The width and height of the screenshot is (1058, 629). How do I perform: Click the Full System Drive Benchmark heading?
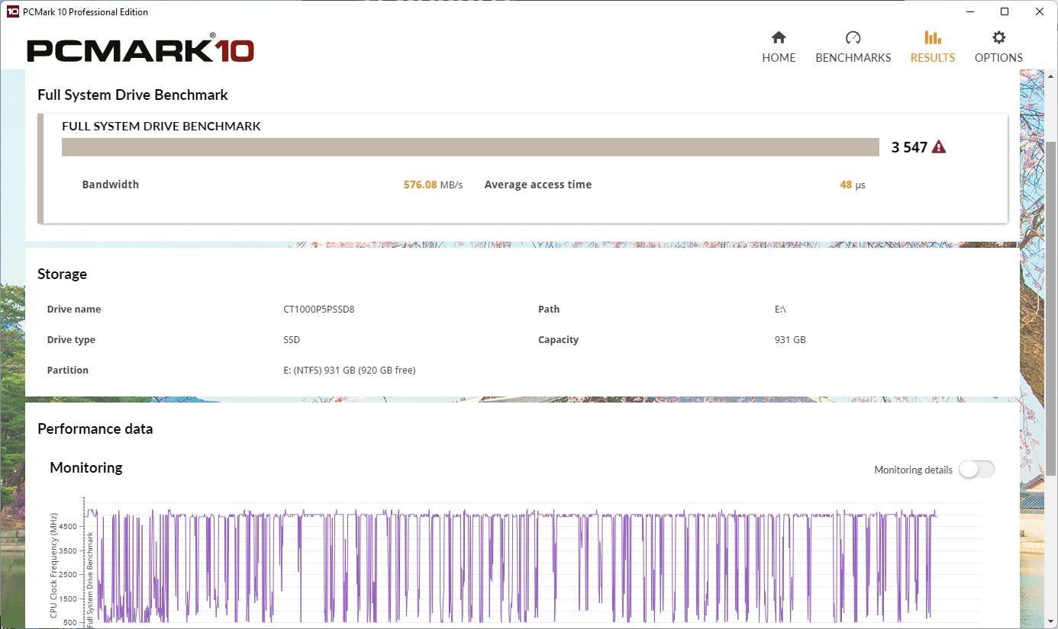tap(133, 95)
